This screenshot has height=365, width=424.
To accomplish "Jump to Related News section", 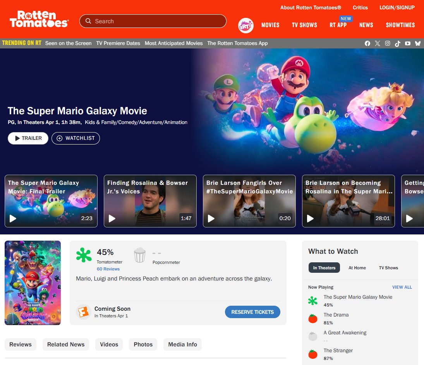I will (66, 344).
